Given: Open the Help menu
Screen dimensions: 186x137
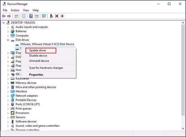Looking at the screenshot, I should coord(36,10).
